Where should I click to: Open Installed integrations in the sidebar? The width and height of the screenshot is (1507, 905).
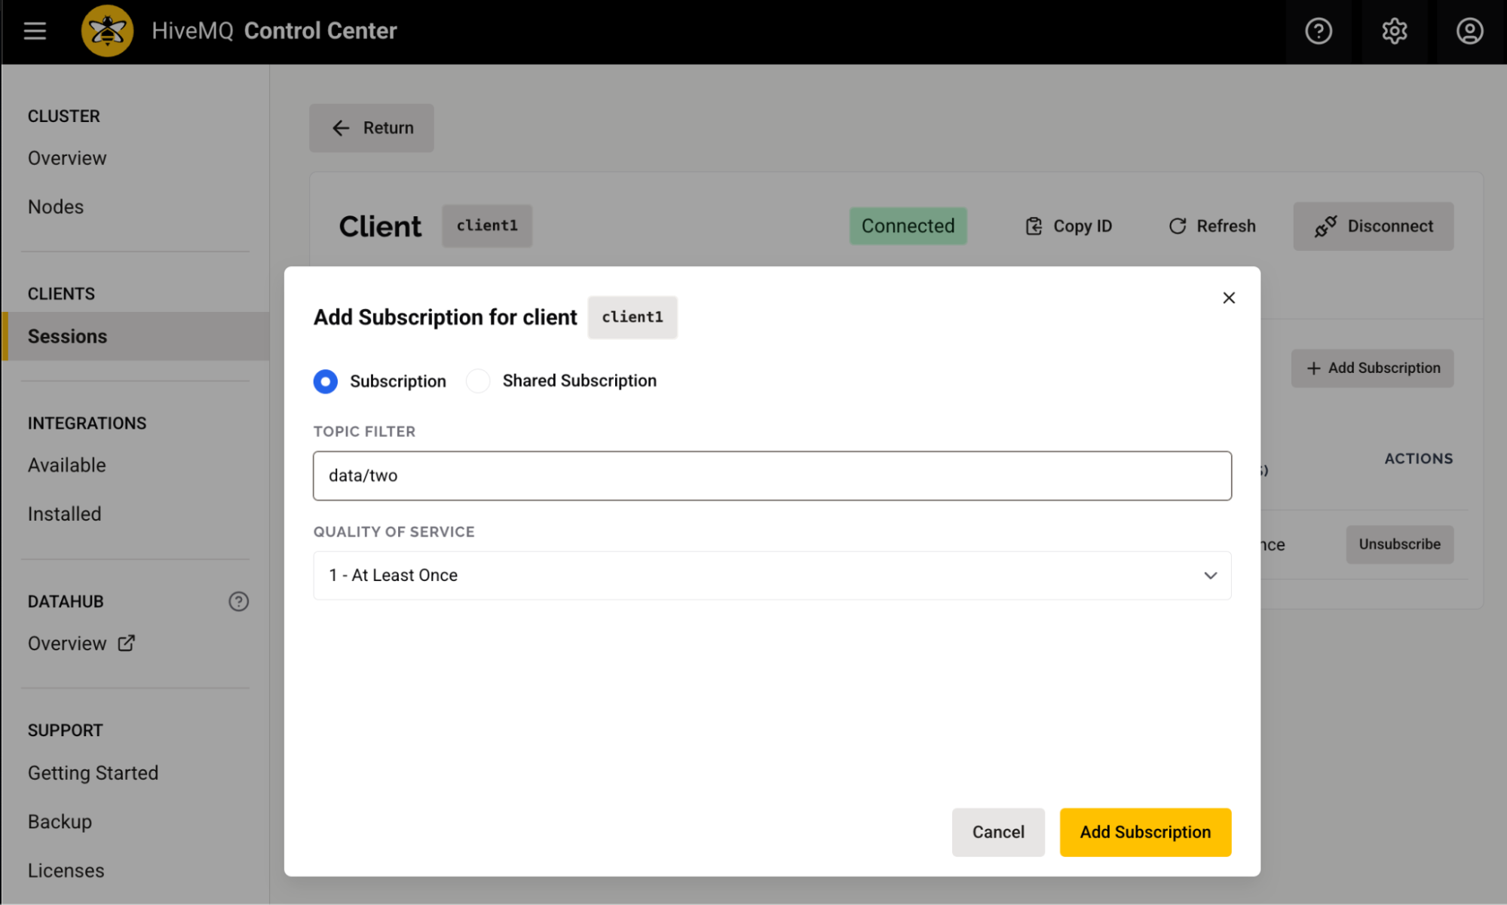tap(65, 514)
